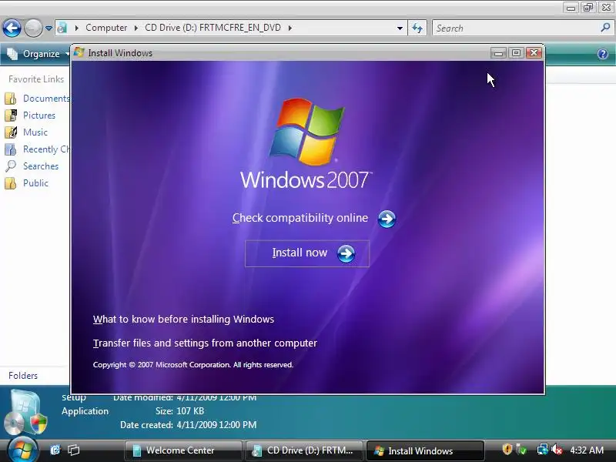Viewport: 616px width, 462px height.
Task: Open the Organize menu
Action: pos(37,54)
